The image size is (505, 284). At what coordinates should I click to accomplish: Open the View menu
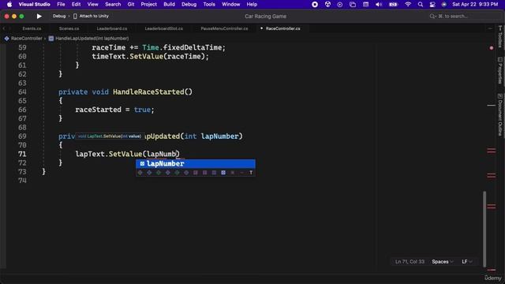(93, 5)
